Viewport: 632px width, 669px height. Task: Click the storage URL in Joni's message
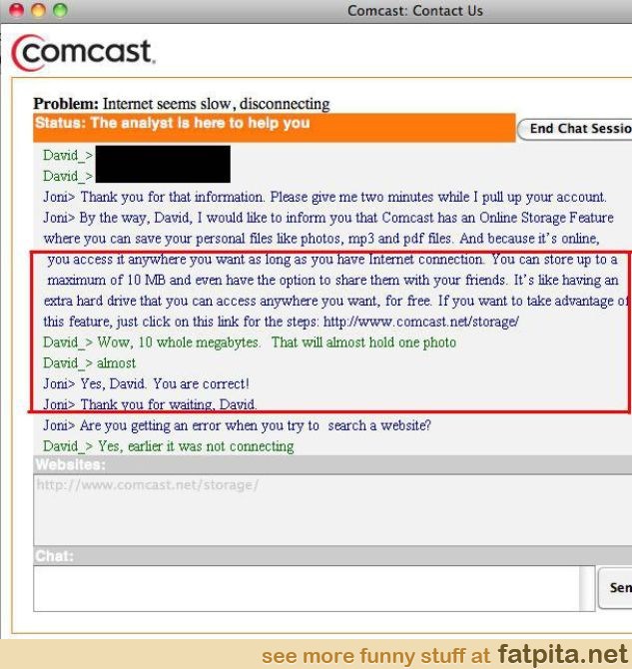tap(421, 322)
